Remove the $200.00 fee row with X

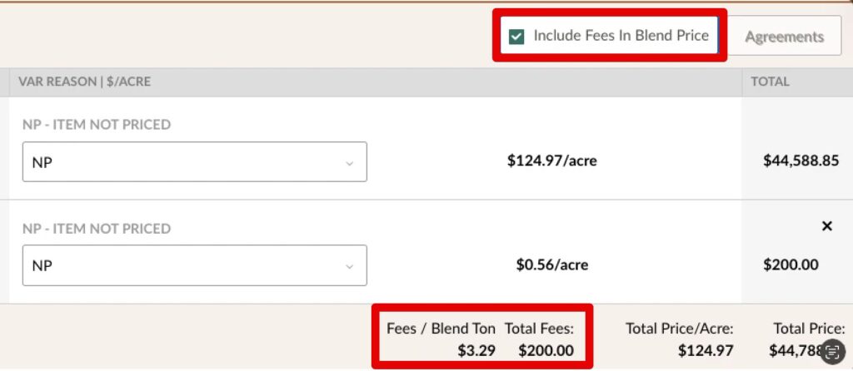[826, 226]
